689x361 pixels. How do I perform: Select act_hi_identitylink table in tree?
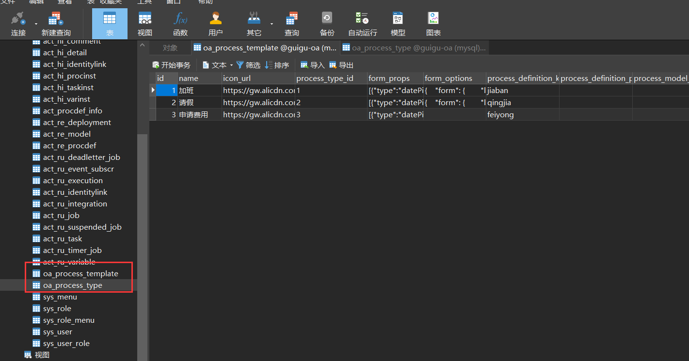74,64
